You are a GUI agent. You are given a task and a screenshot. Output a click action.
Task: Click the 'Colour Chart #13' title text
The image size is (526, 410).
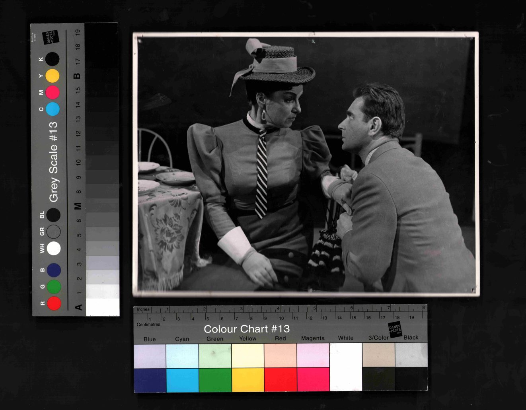247,329
